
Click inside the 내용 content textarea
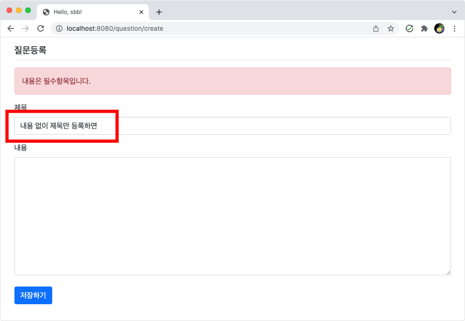232,216
